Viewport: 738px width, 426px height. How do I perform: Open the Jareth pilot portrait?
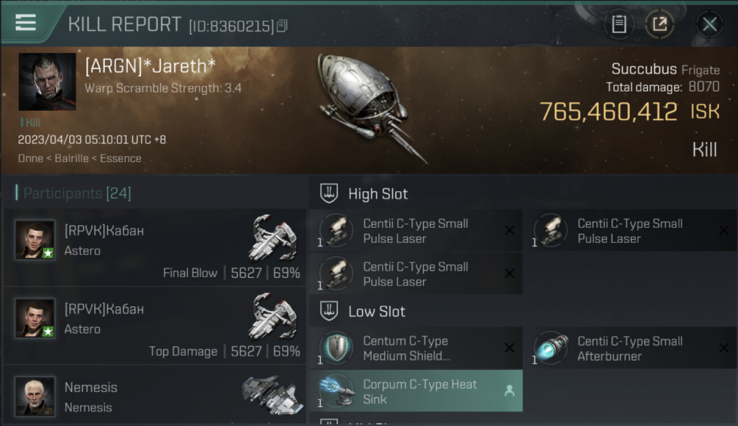coord(47,82)
